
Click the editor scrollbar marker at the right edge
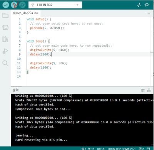(x=152, y=52)
